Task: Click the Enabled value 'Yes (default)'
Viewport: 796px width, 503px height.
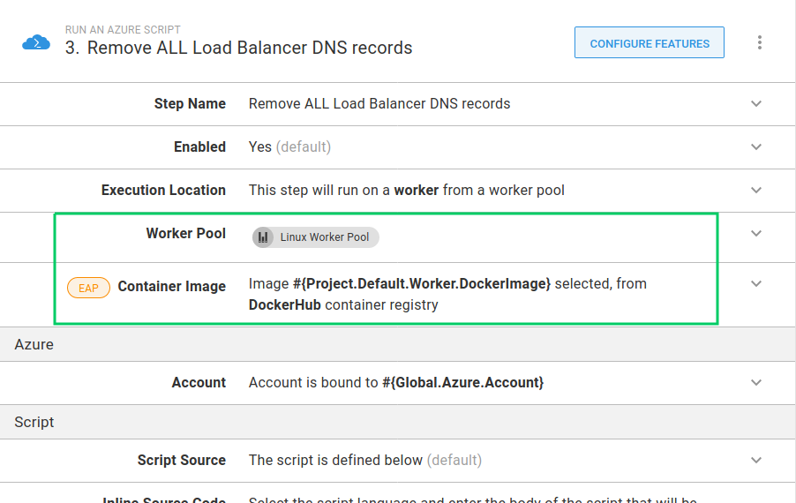Action: point(289,147)
